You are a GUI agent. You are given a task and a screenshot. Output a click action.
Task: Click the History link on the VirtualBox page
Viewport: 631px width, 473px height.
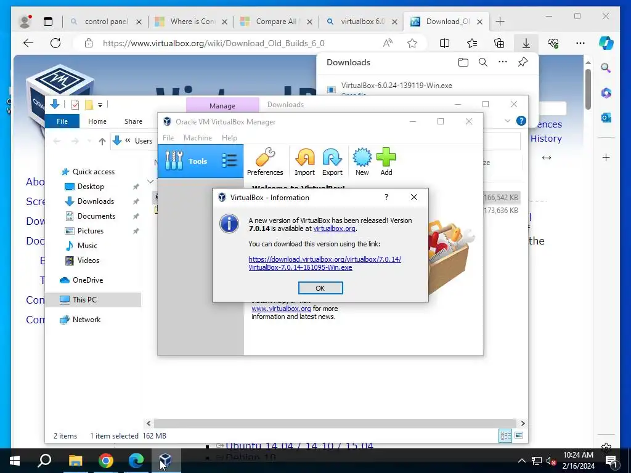click(x=546, y=139)
